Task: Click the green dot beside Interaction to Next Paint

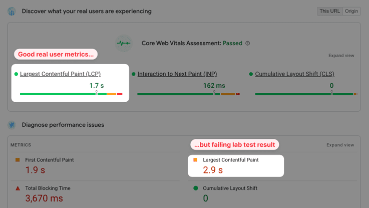Action: pos(134,74)
